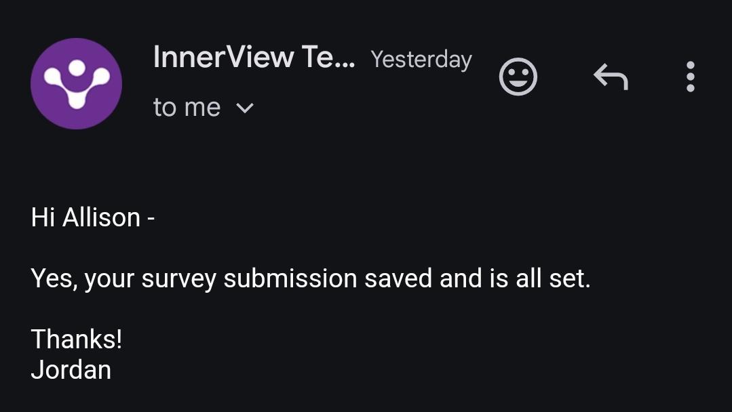Screen dimensions: 732x412
Task: Click the word "Yes," in the message
Action: click(x=54, y=279)
